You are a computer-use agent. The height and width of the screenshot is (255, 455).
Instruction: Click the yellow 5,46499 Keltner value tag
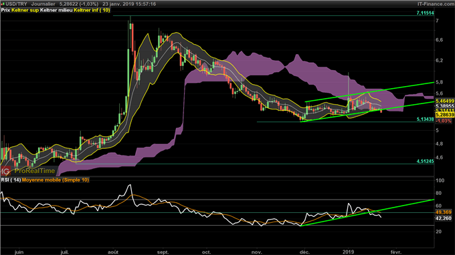tap(445, 101)
